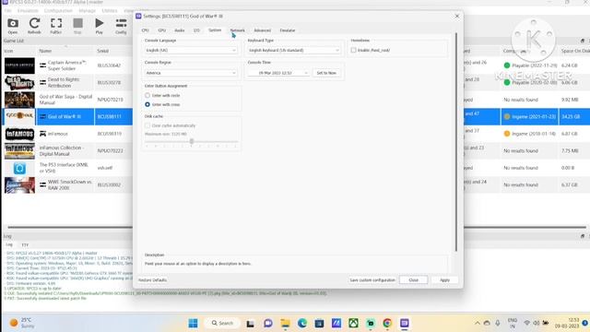590x332 pixels.
Task: Select the God of War III game icon
Action: 19,117
